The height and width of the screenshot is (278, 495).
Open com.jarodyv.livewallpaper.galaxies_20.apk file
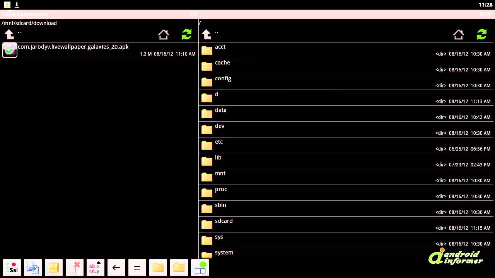point(99,50)
